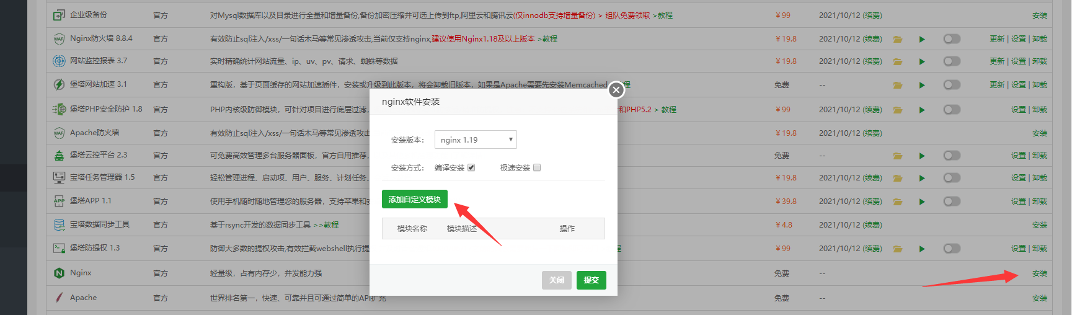Image resolution: width=1072 pixels, height=315 pixels.
Task: Click the 堡塔防提权 1.3 plugin icon
Action: click(x=59, y=248)
